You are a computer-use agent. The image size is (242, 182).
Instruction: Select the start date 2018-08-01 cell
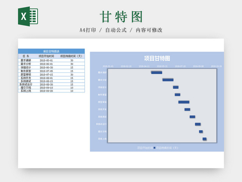coord(46,78)
